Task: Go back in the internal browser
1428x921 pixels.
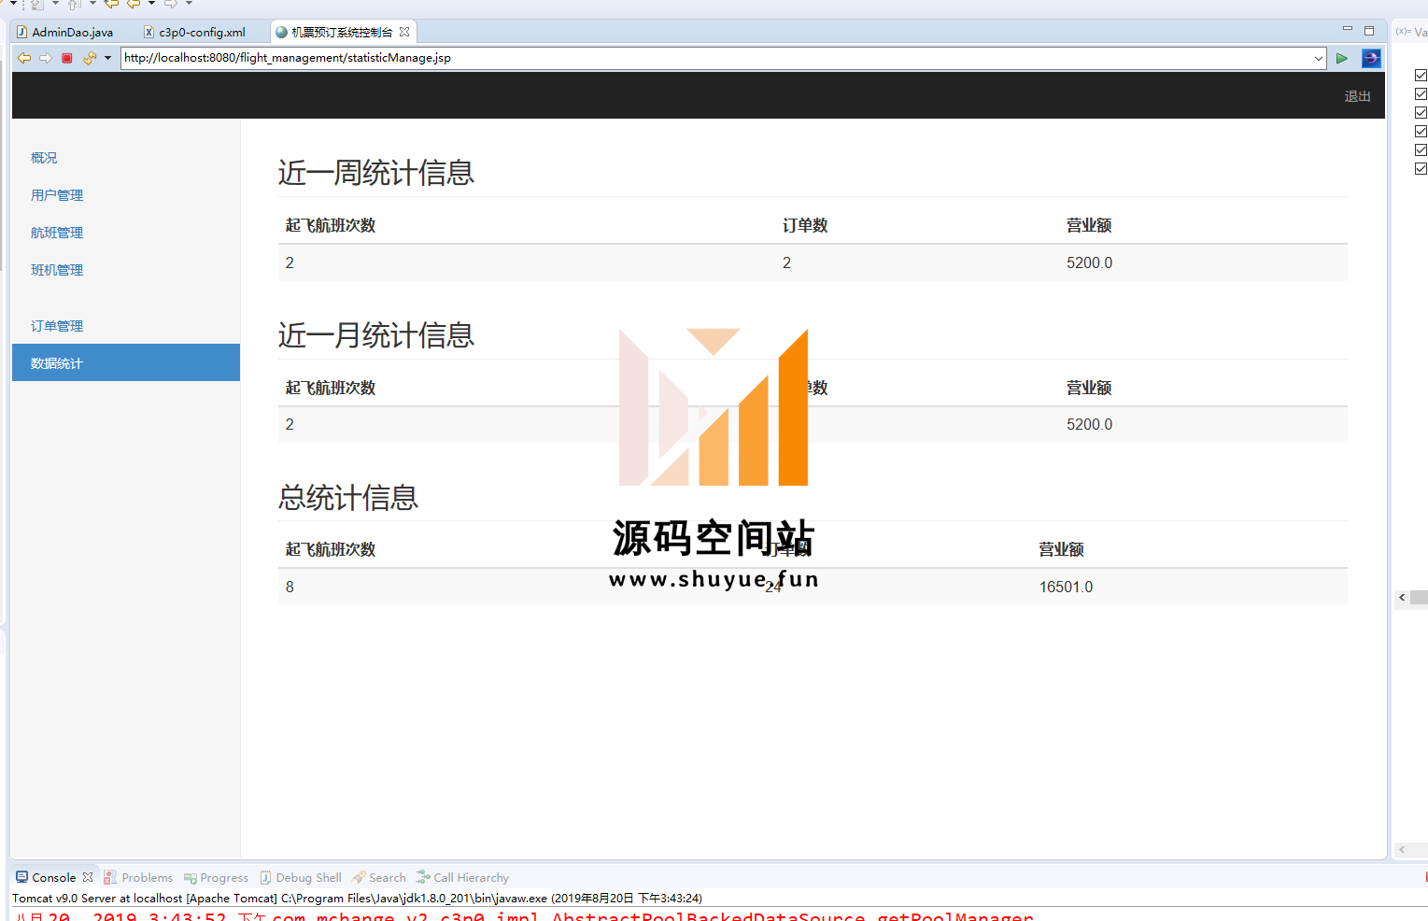Action: pyautogui.click(x=24, y=58)
